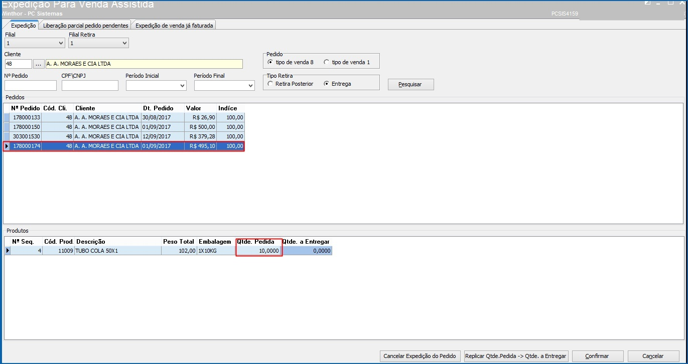The width and height of the screenshot is (688, 364).
Task: Click the client name field A. A. MORAES
Action: click(144, 64)
